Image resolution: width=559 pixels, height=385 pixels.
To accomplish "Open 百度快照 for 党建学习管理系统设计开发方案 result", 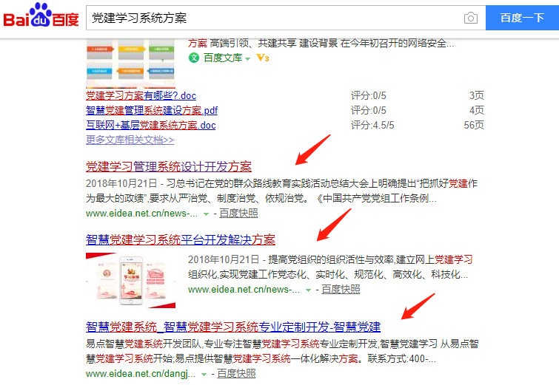I will tap(238, 213).
